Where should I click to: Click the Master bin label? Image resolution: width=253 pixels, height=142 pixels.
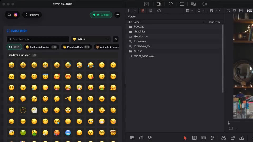(132, 16)
